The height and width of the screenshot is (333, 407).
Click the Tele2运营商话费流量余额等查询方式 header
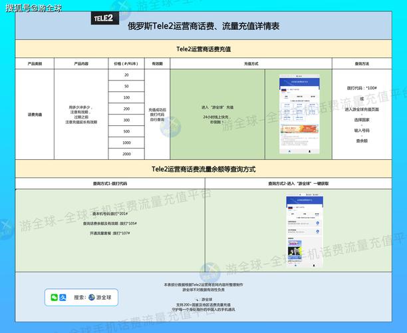click(203, 169)
